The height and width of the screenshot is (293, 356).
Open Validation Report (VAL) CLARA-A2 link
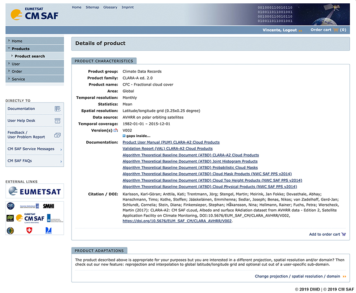point(168,149)
